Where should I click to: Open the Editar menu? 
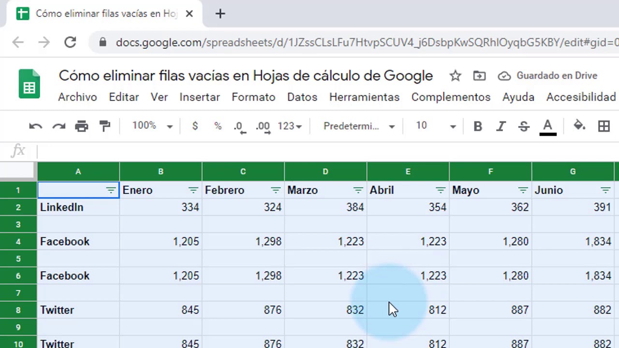124,97
